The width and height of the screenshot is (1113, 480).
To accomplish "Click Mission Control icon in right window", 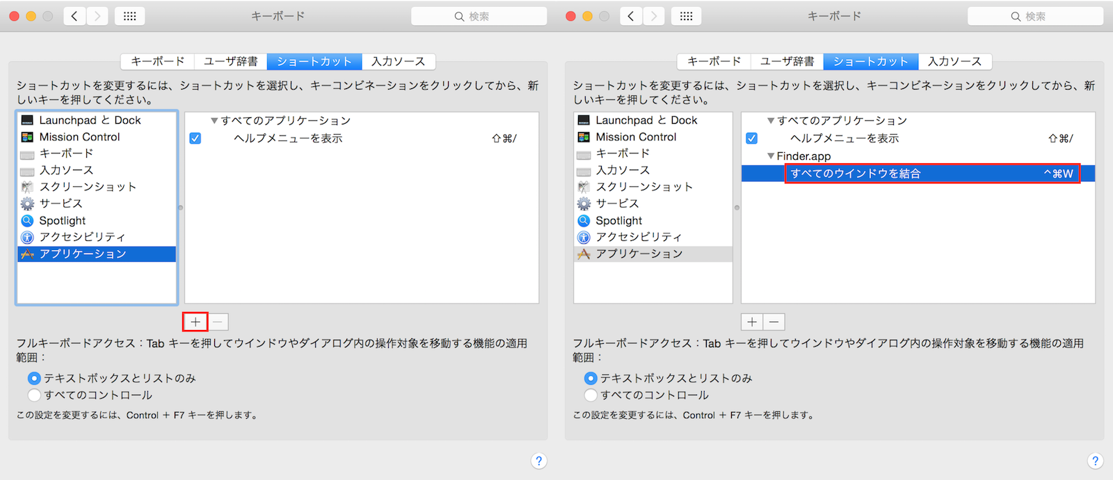I will 584,137.
